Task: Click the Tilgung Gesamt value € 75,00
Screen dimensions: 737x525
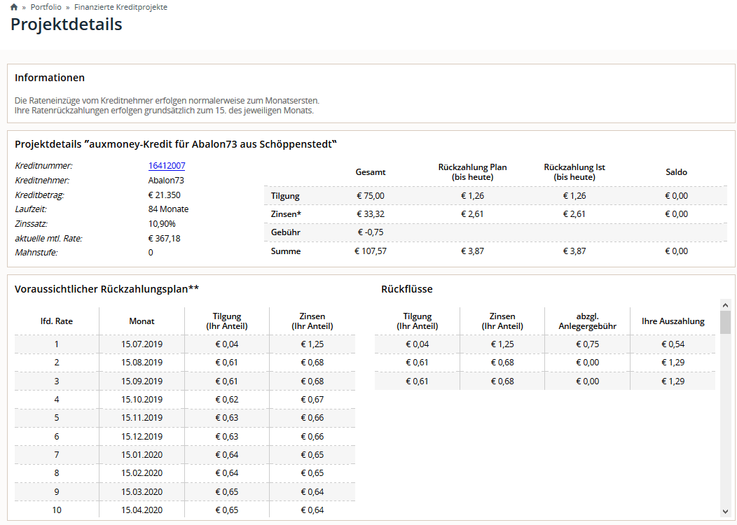Action: pos(371,196)
